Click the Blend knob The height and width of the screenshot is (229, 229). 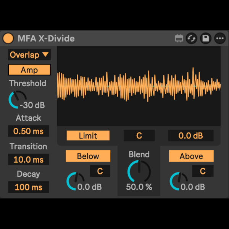139,171
